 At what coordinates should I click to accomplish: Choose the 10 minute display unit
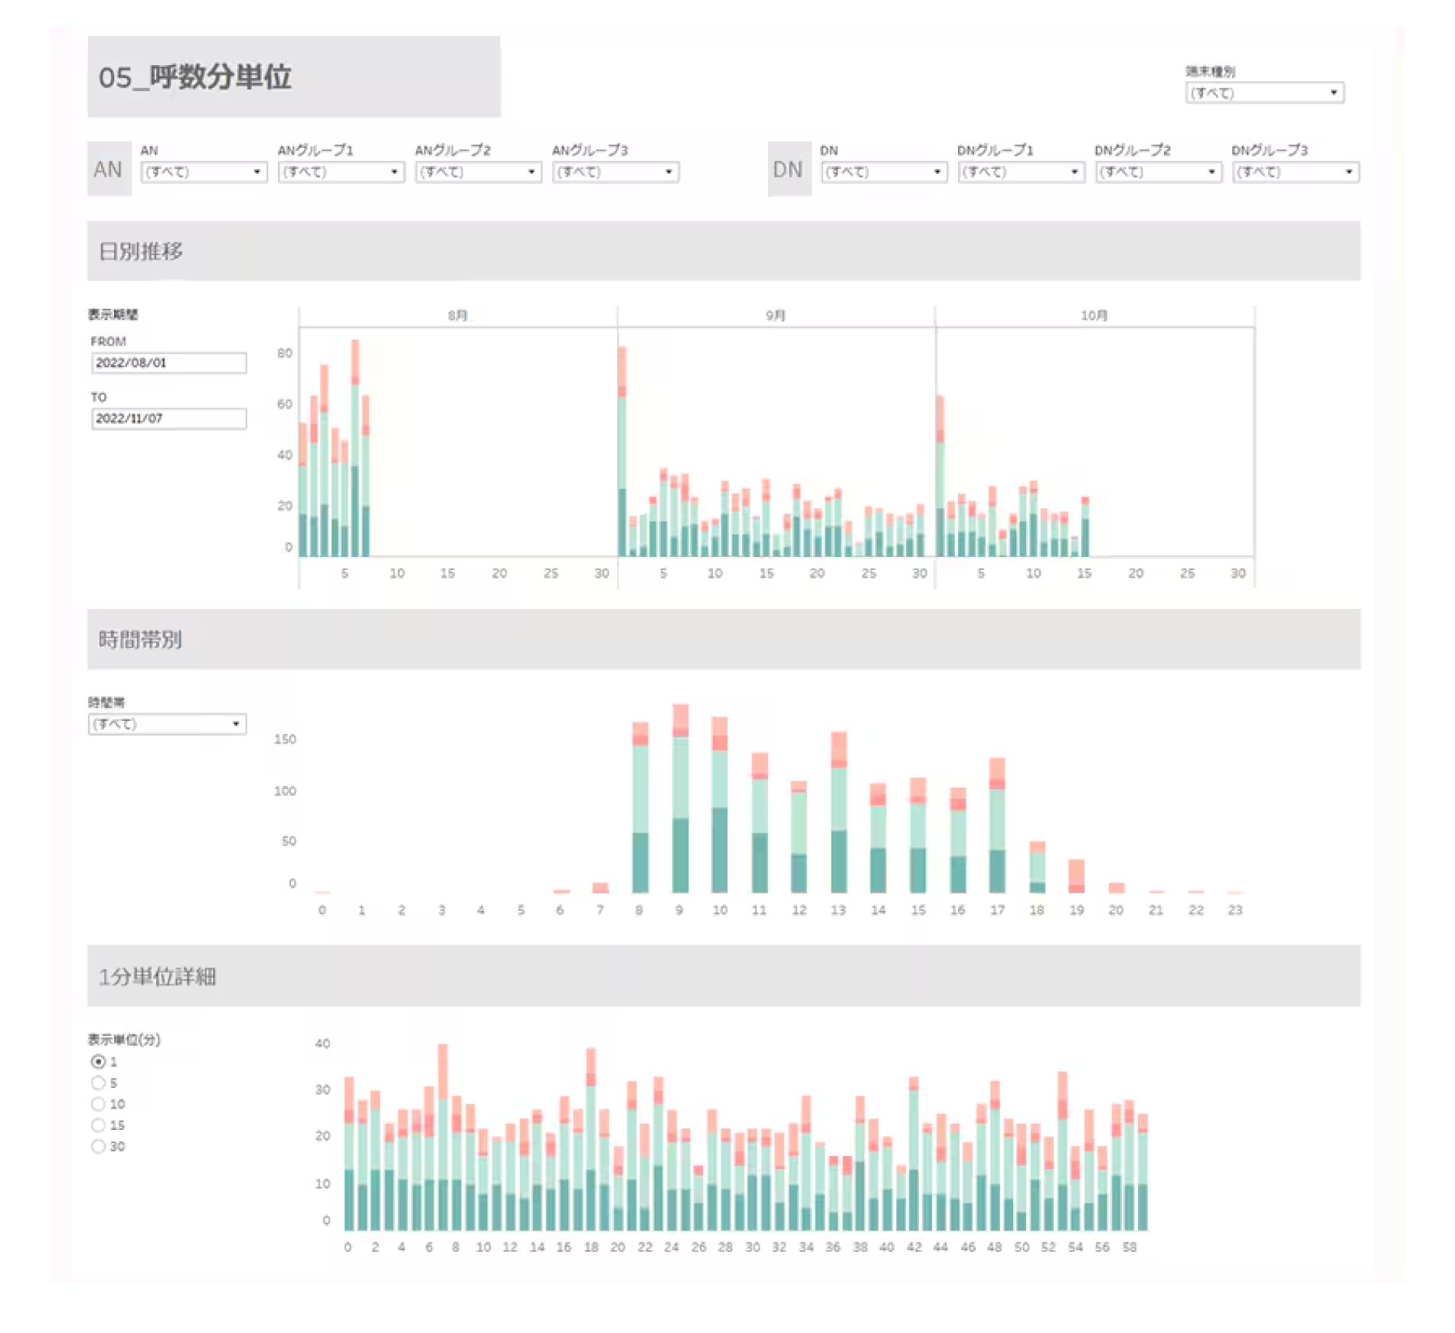click(98, 1104)
